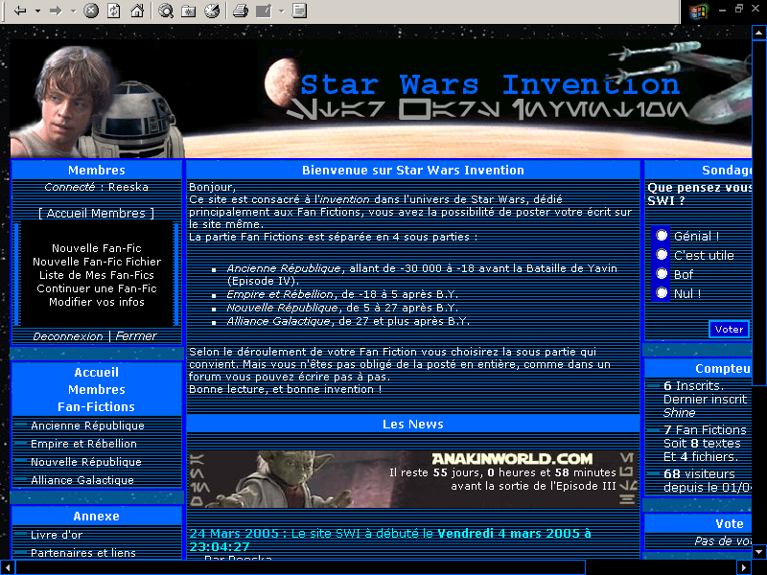The image size is (767, 575).
Task: Open "Liste de Mes Fan-Fics" link
Action: tap(97, 275)
